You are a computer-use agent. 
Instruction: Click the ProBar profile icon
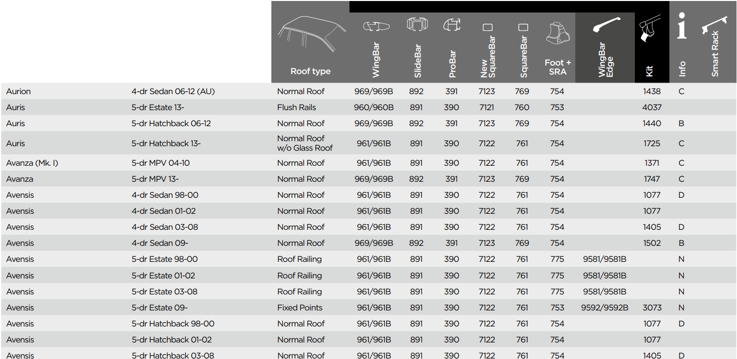point(452,25)
